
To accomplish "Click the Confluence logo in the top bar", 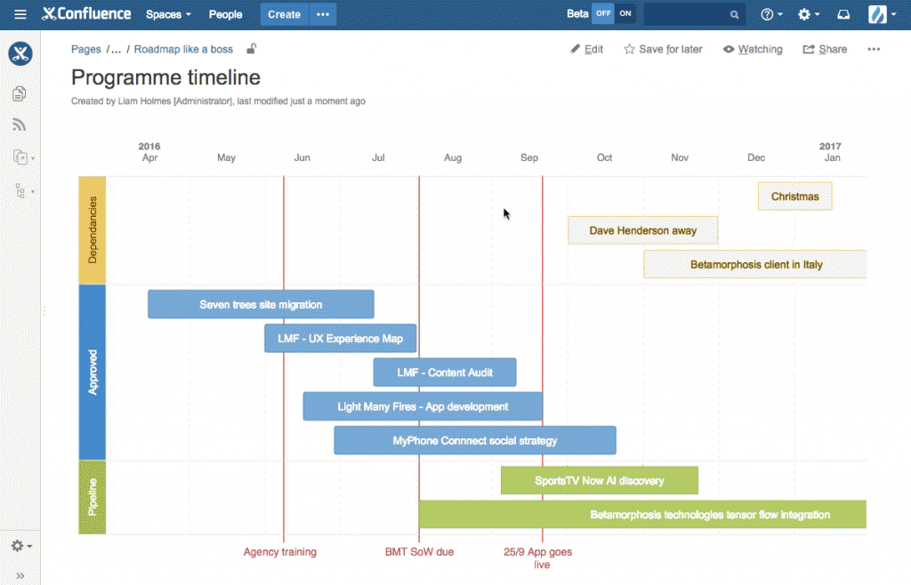I will click(x=86, y=14).
